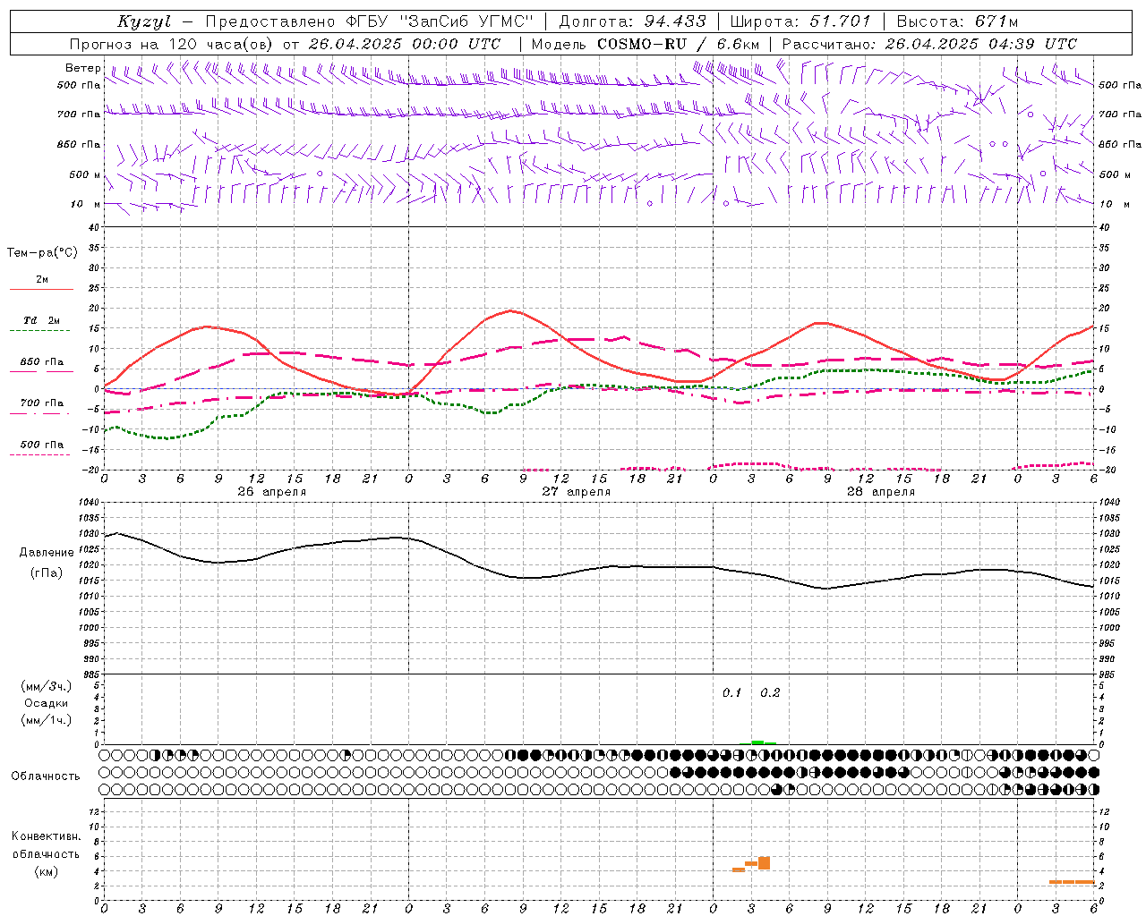
Task: Click the Давление pressure panel title
Action: (x=47, y=553)
